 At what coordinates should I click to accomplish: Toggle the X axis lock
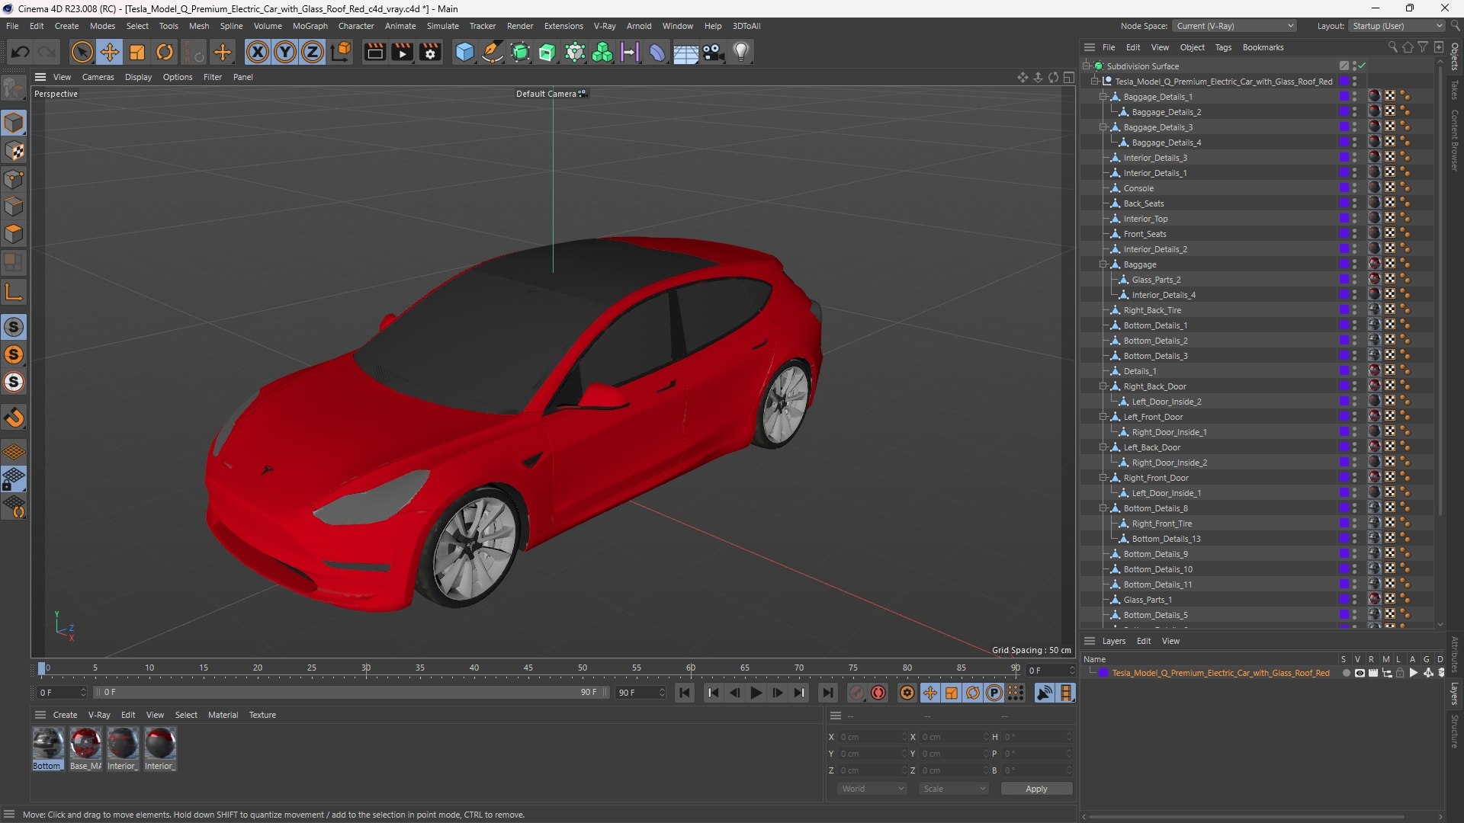click(x=258, y=52)
